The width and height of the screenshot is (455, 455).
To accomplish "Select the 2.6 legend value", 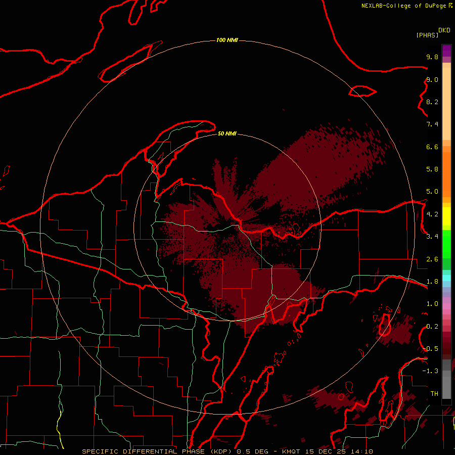I will [x=432, y=259].
